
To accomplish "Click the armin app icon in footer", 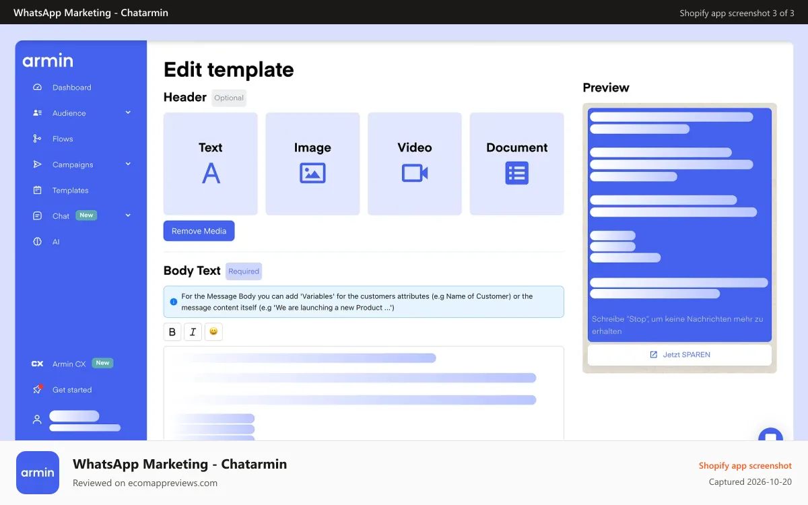I will point(38,473).
